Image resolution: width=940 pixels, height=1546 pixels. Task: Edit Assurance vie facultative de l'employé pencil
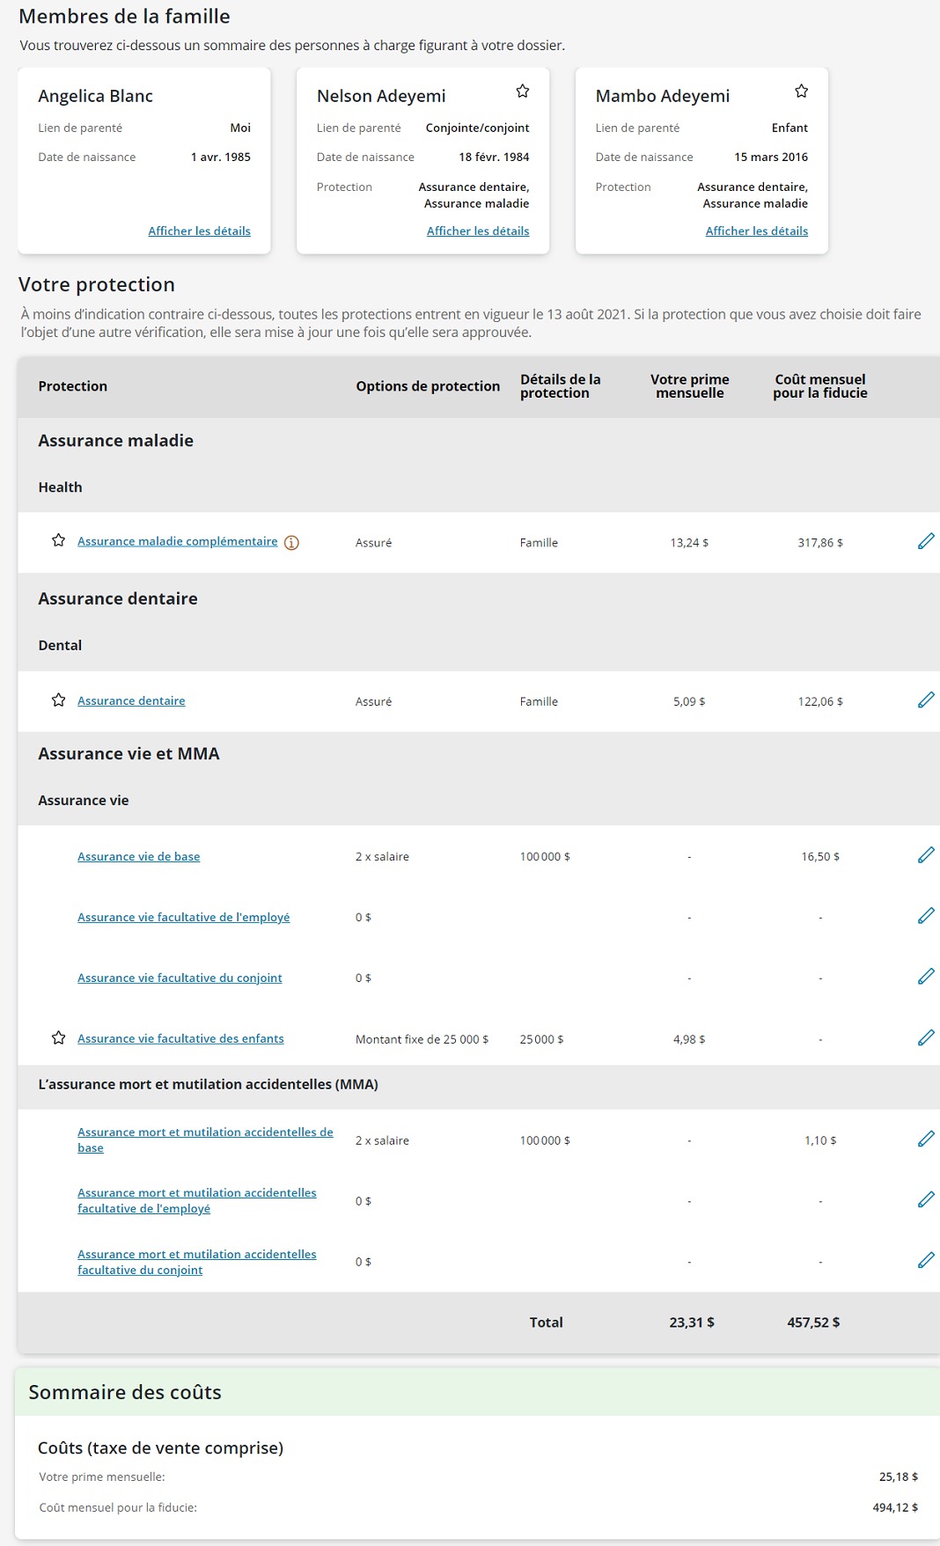pos(926,916)
